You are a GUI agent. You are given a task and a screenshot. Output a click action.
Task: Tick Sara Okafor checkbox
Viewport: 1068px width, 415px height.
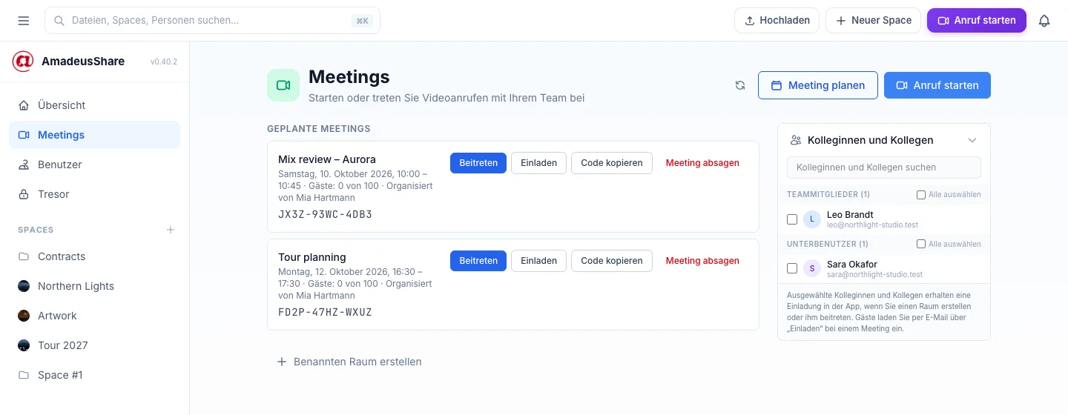(x=792, y=268)
